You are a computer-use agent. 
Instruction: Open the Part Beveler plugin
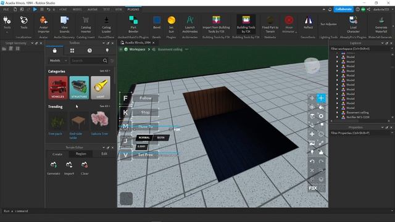[133, 25]
